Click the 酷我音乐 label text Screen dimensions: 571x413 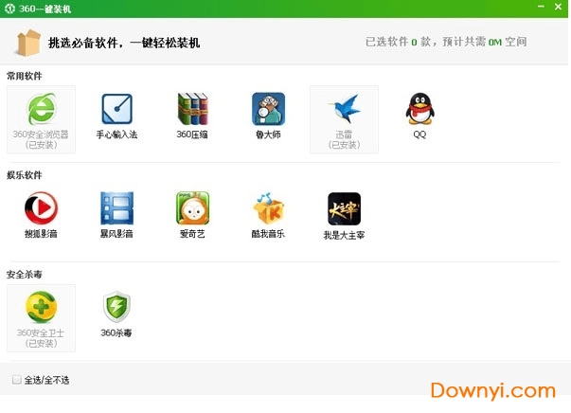[268, 233]
